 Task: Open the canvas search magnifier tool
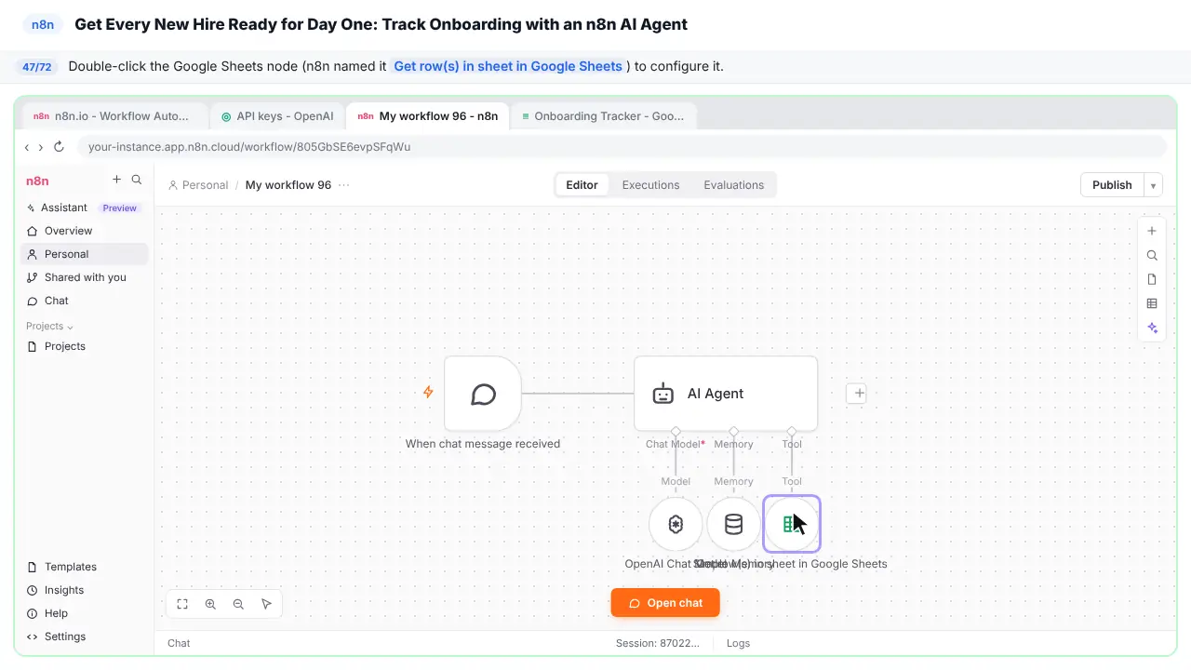coord(1152,255)
